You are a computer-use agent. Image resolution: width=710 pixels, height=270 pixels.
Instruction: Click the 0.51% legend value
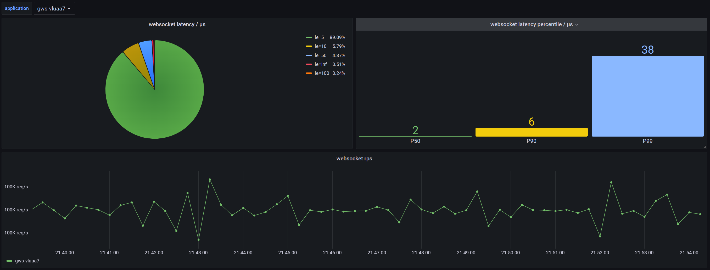pos(339,64)
